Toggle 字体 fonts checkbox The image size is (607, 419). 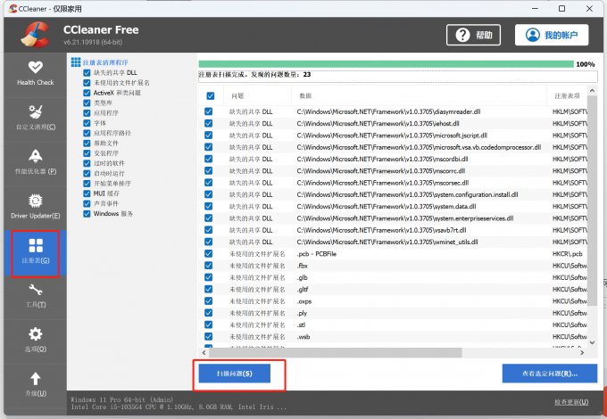tap(87, 123)
